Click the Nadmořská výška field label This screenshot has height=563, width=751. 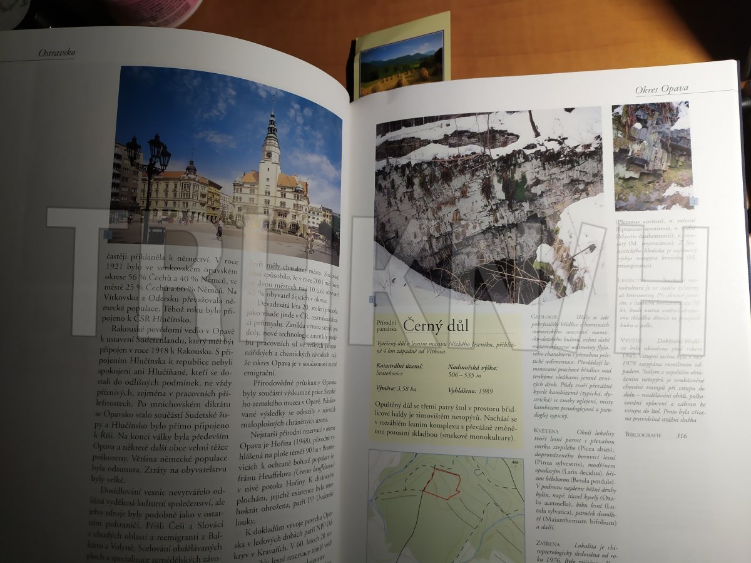[473, 368]
